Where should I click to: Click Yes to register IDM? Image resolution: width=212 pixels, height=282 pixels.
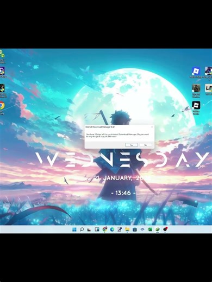[132, 145]
